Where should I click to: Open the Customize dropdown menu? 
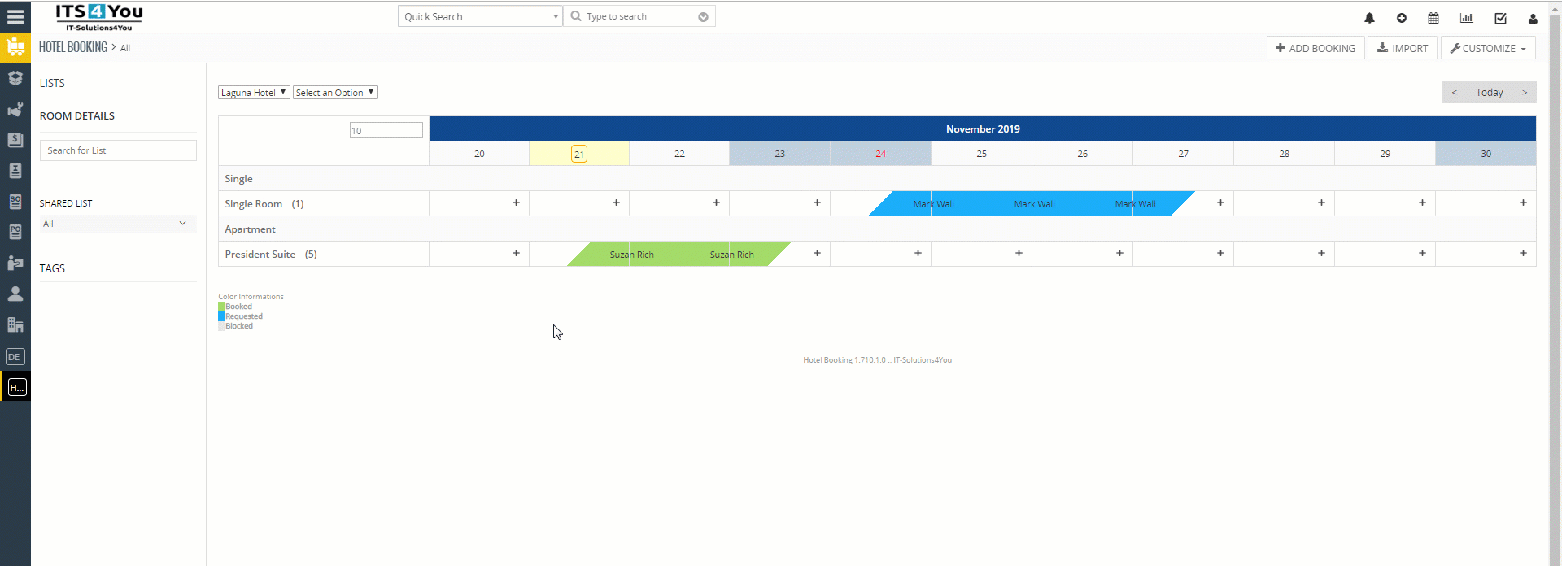coord(1488,48)
